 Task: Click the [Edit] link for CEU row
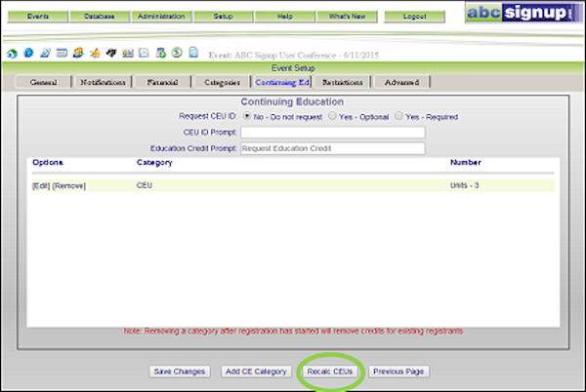coord(41,185)
